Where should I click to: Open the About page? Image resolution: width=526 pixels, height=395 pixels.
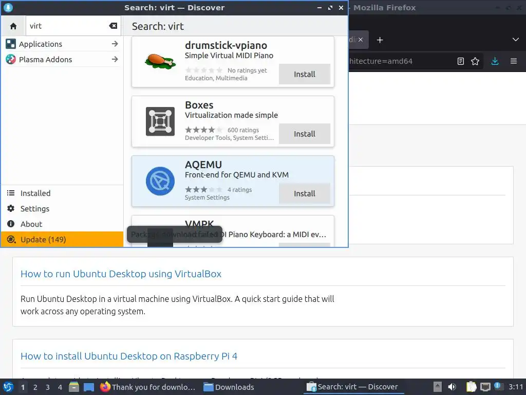click(62, 224)
